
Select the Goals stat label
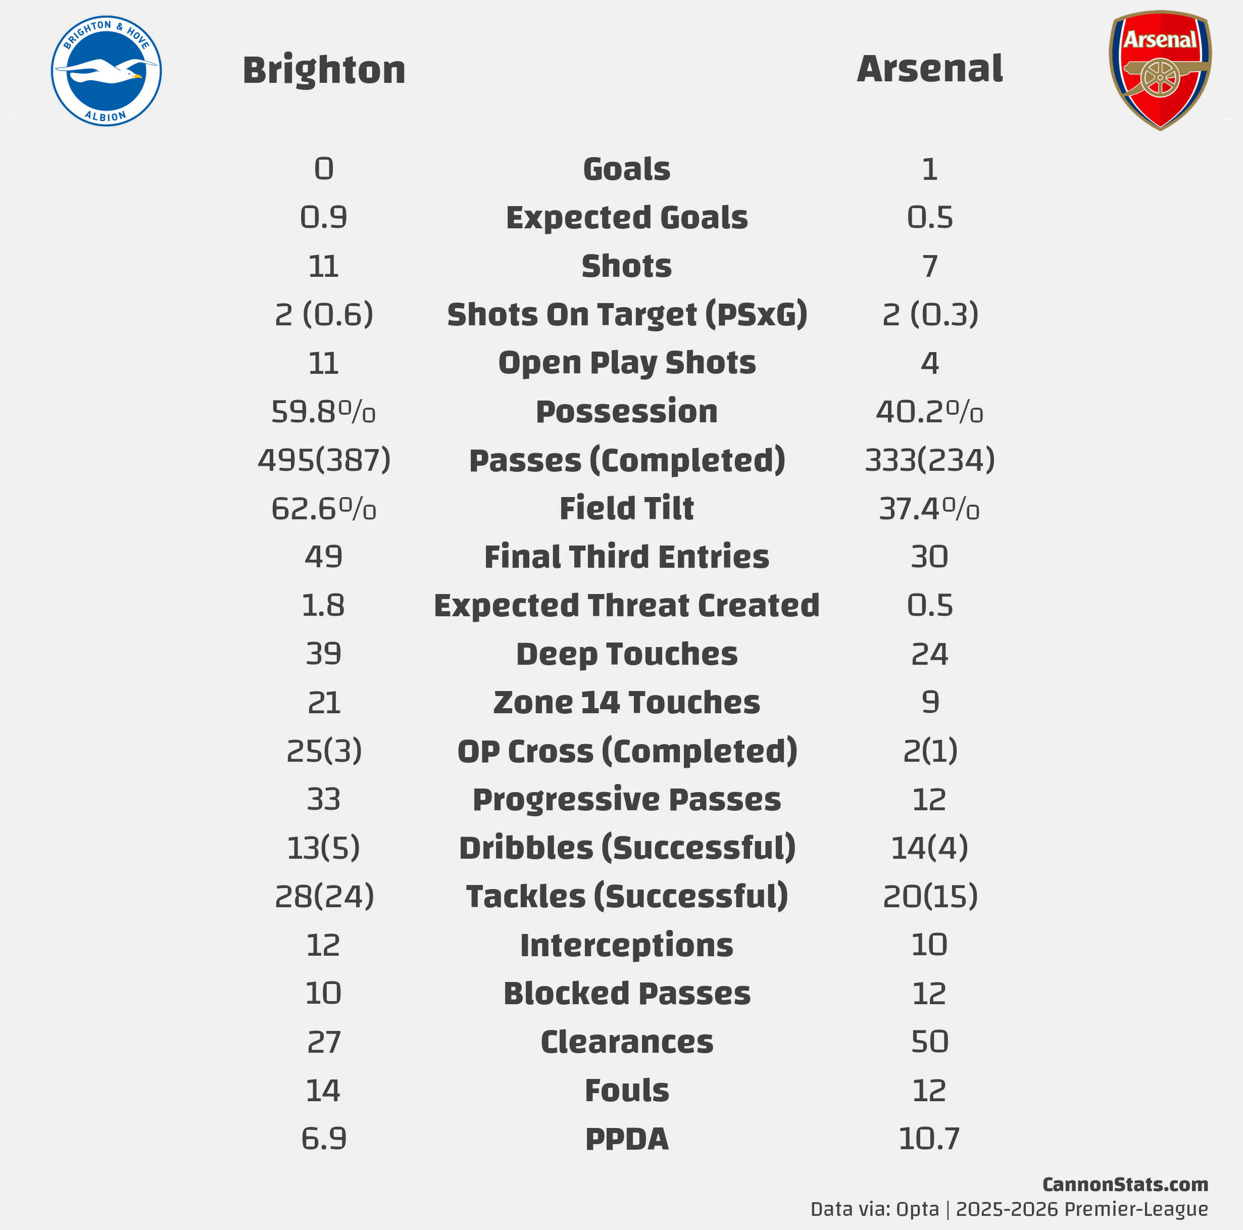pos(627,169)
